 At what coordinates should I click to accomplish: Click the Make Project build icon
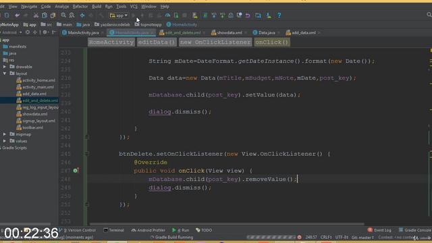101,16
